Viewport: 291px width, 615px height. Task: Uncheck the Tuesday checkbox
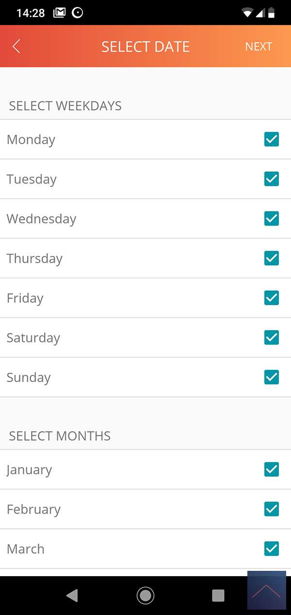(x=272, y=179)
